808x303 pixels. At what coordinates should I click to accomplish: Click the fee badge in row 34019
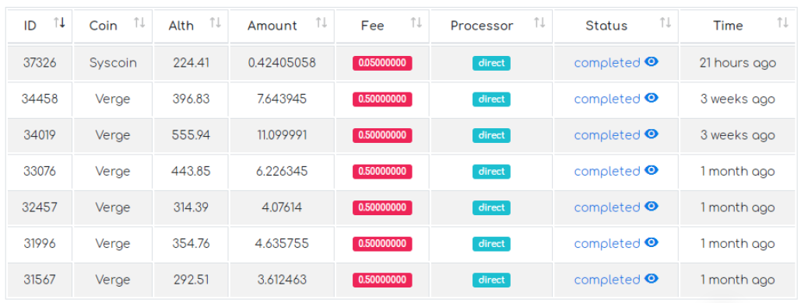click(382, 135)
